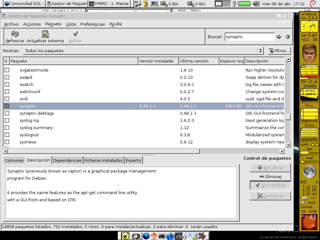Click the N/A modem lights applet

click(x=155, y=4)
